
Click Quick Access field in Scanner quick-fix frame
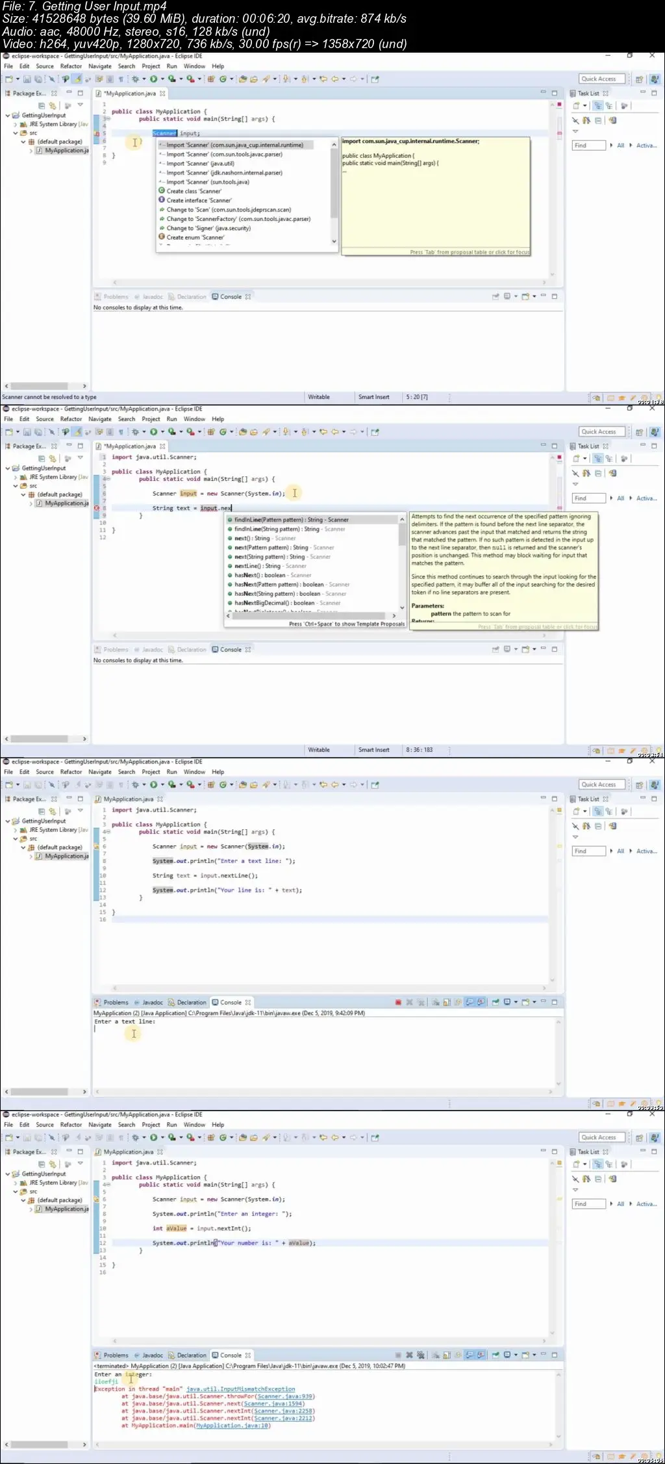[602, 79]
